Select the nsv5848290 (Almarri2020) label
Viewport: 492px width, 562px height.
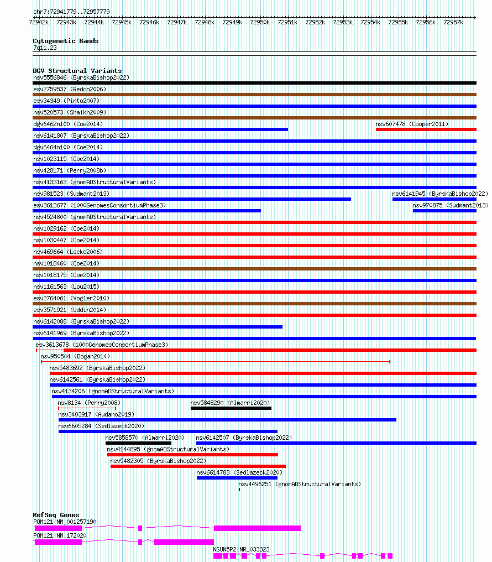pyautogui.click(x=230, y=403)
